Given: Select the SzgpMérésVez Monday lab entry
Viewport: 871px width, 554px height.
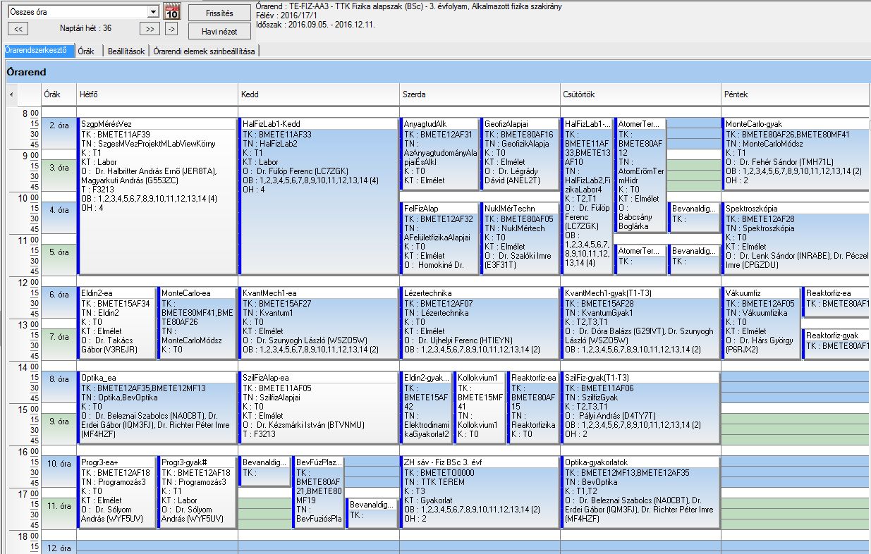Looking at the screenshot, I should [x=157, y=197].
